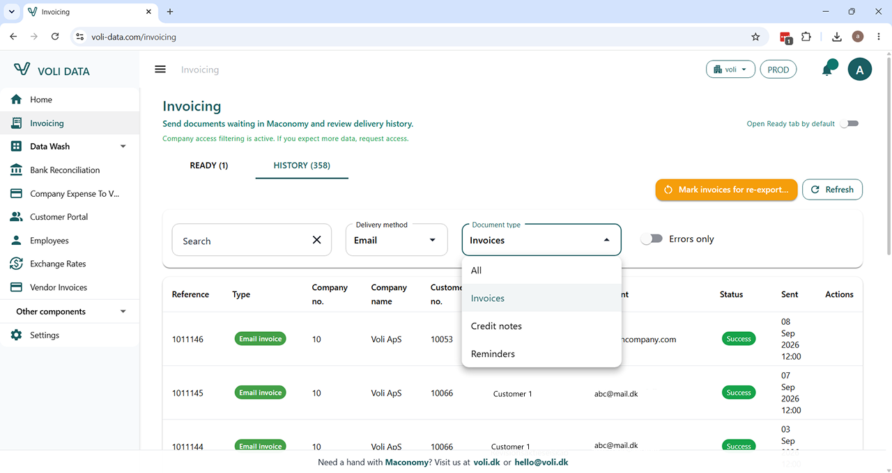Click customer number 10053
892x473 pixels.
[x=442, y=339]
